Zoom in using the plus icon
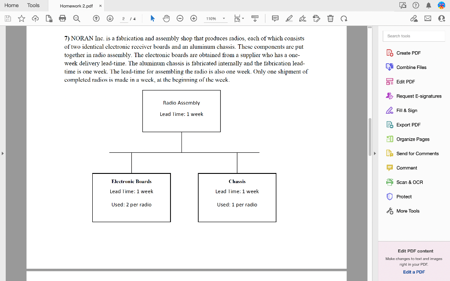The width and height of the screenshot is (450, 281). coord(194,18)
